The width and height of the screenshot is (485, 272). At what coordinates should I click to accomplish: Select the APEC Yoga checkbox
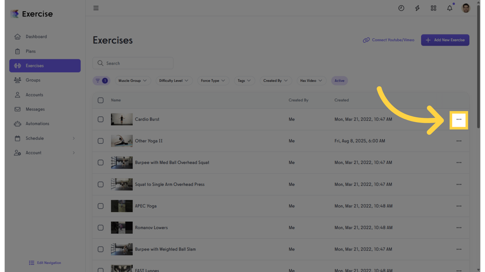[100, 206]
